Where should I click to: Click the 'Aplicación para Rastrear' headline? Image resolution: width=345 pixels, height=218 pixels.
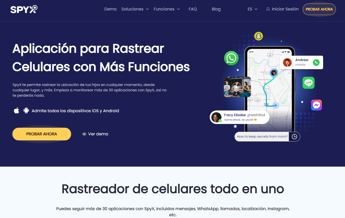(88, 49)
